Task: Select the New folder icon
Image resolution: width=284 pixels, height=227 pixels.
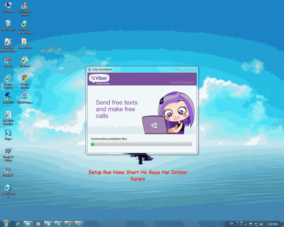Action: pos(25,44)
